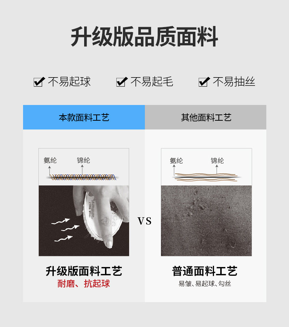Click 易皱、易起球、勾丝 caption

click(x=205, y=283)
